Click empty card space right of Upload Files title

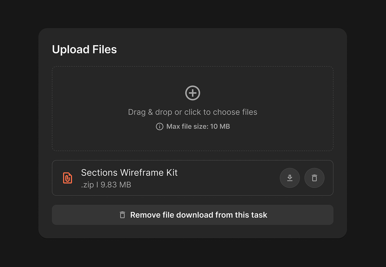226,49
